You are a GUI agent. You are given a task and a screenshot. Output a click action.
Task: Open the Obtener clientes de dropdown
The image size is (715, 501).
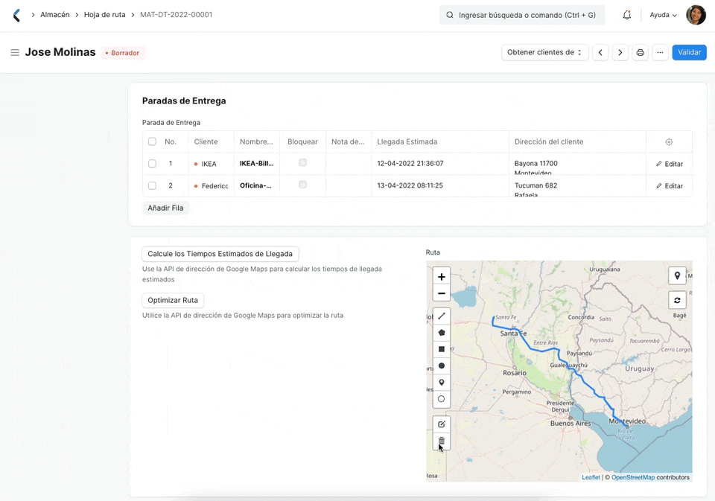pos(545,52)
